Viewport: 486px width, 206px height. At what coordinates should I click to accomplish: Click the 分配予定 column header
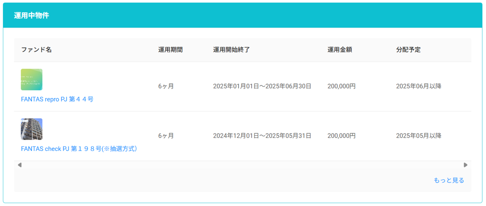click(408, 50)
